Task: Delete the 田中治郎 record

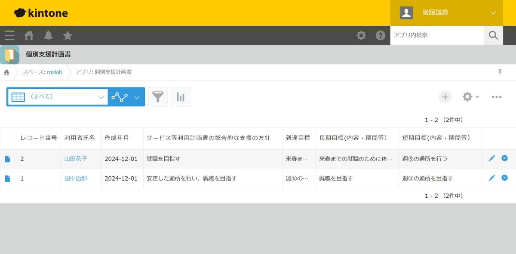Action: pyautogui.click(x=504, y=178)
